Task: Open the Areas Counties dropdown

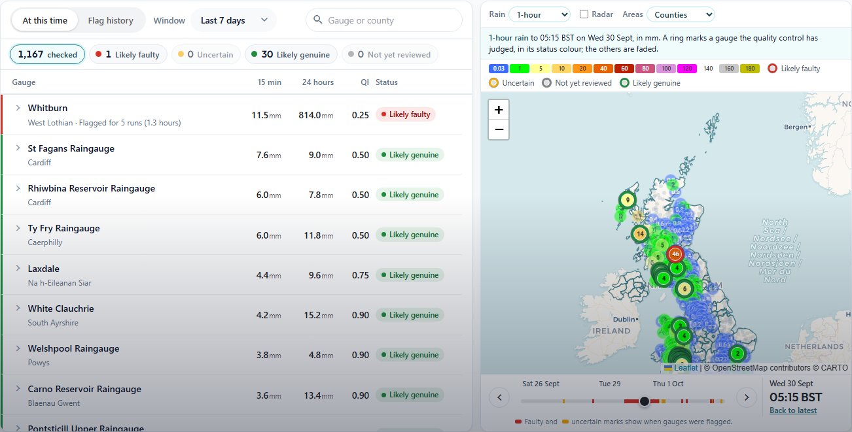Action: pyautogui.click(x=681, y=14)
